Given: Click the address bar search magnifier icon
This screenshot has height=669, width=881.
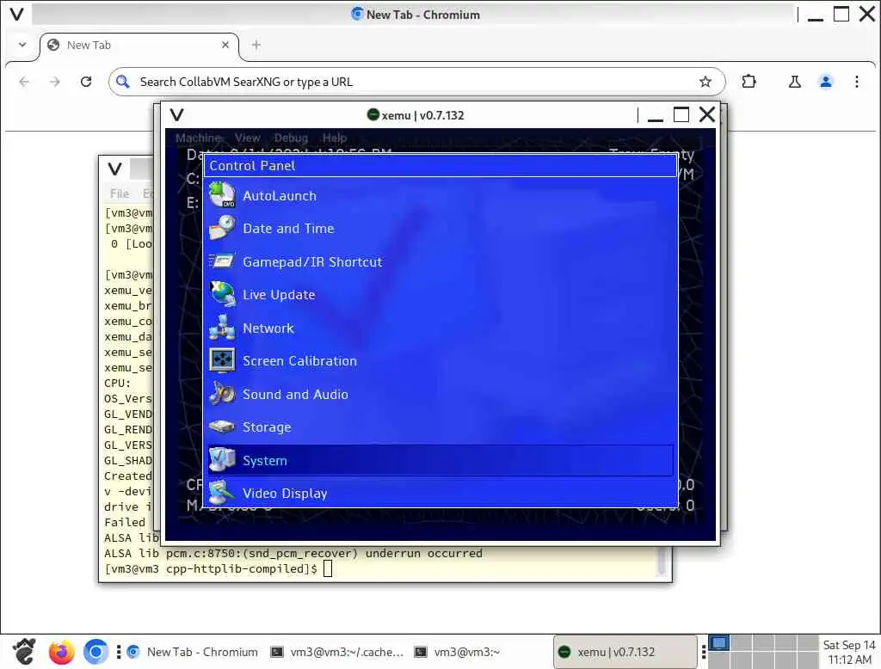Looking at the screenshot, I should 122,82.
